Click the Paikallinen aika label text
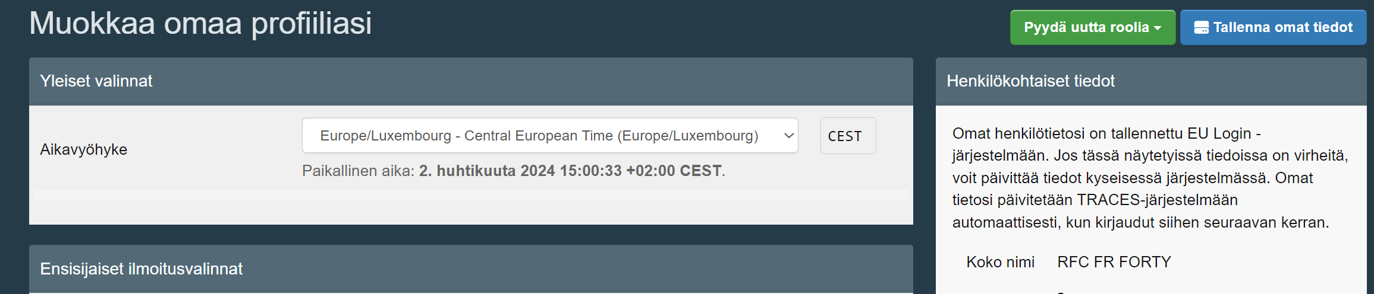This screenshot has height=294, width=1374. [358, 171]
